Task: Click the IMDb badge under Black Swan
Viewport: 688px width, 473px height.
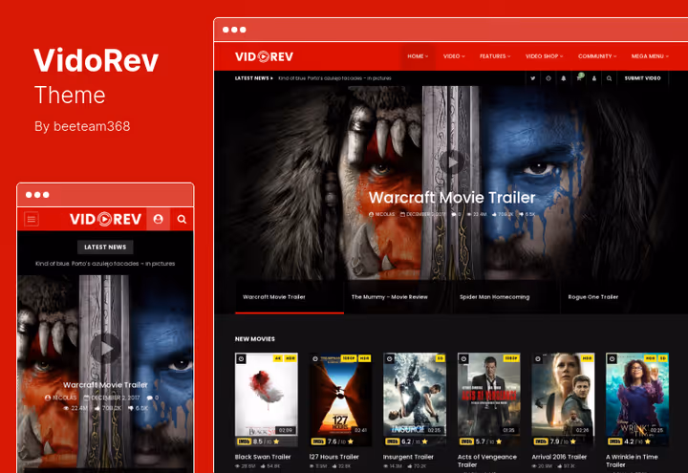Action: [244, 441]
